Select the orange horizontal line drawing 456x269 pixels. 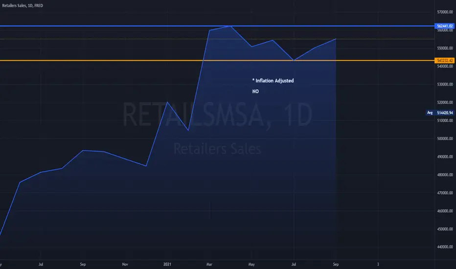(217, 61)
